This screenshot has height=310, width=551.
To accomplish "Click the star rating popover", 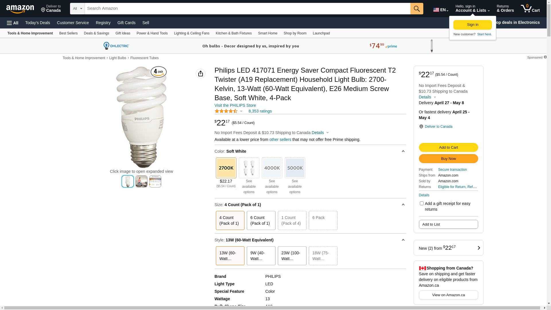I will [228, 111].
